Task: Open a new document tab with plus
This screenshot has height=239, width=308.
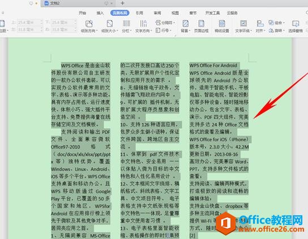Action: (x=122, y=3)
